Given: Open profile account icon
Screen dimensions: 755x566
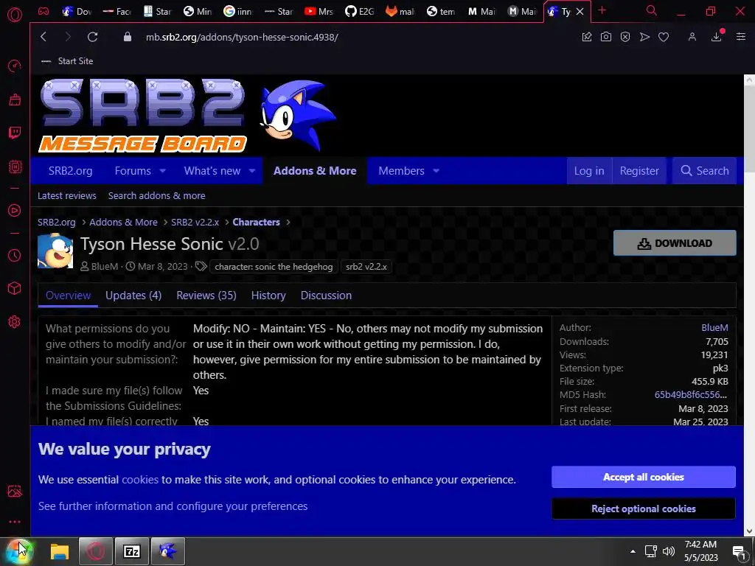Looking at the screenshot, I should click(x=692, y=37).
